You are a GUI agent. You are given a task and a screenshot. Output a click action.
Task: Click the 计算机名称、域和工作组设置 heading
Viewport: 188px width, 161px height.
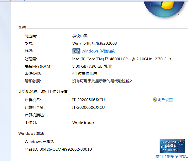point(43,92)
